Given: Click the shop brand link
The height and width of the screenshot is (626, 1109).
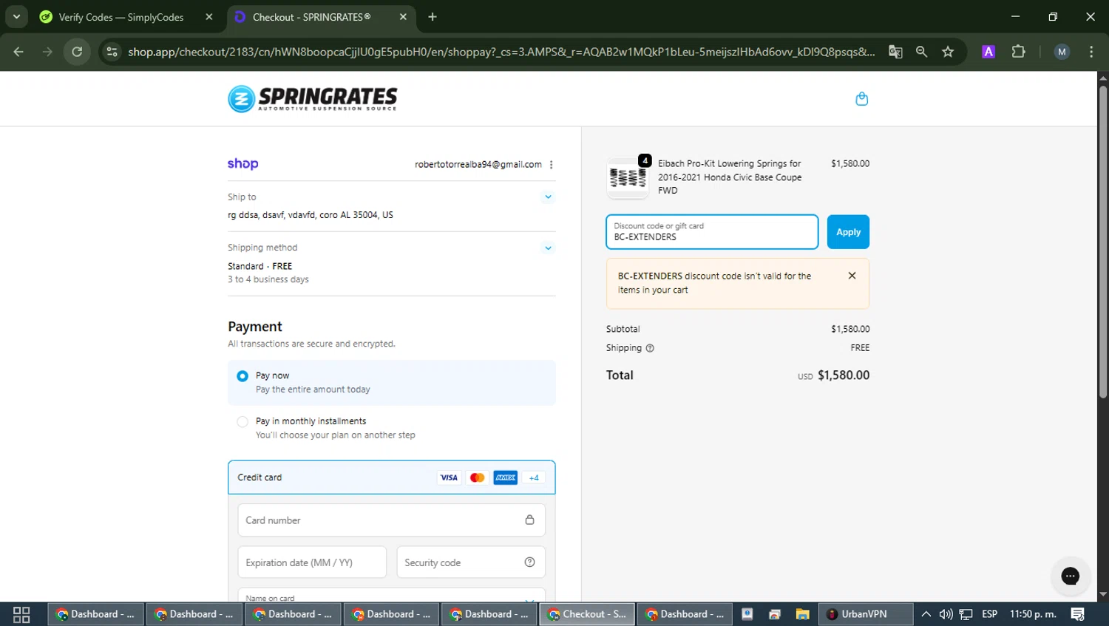Looking at the screenshot, I should pos(243,164).
